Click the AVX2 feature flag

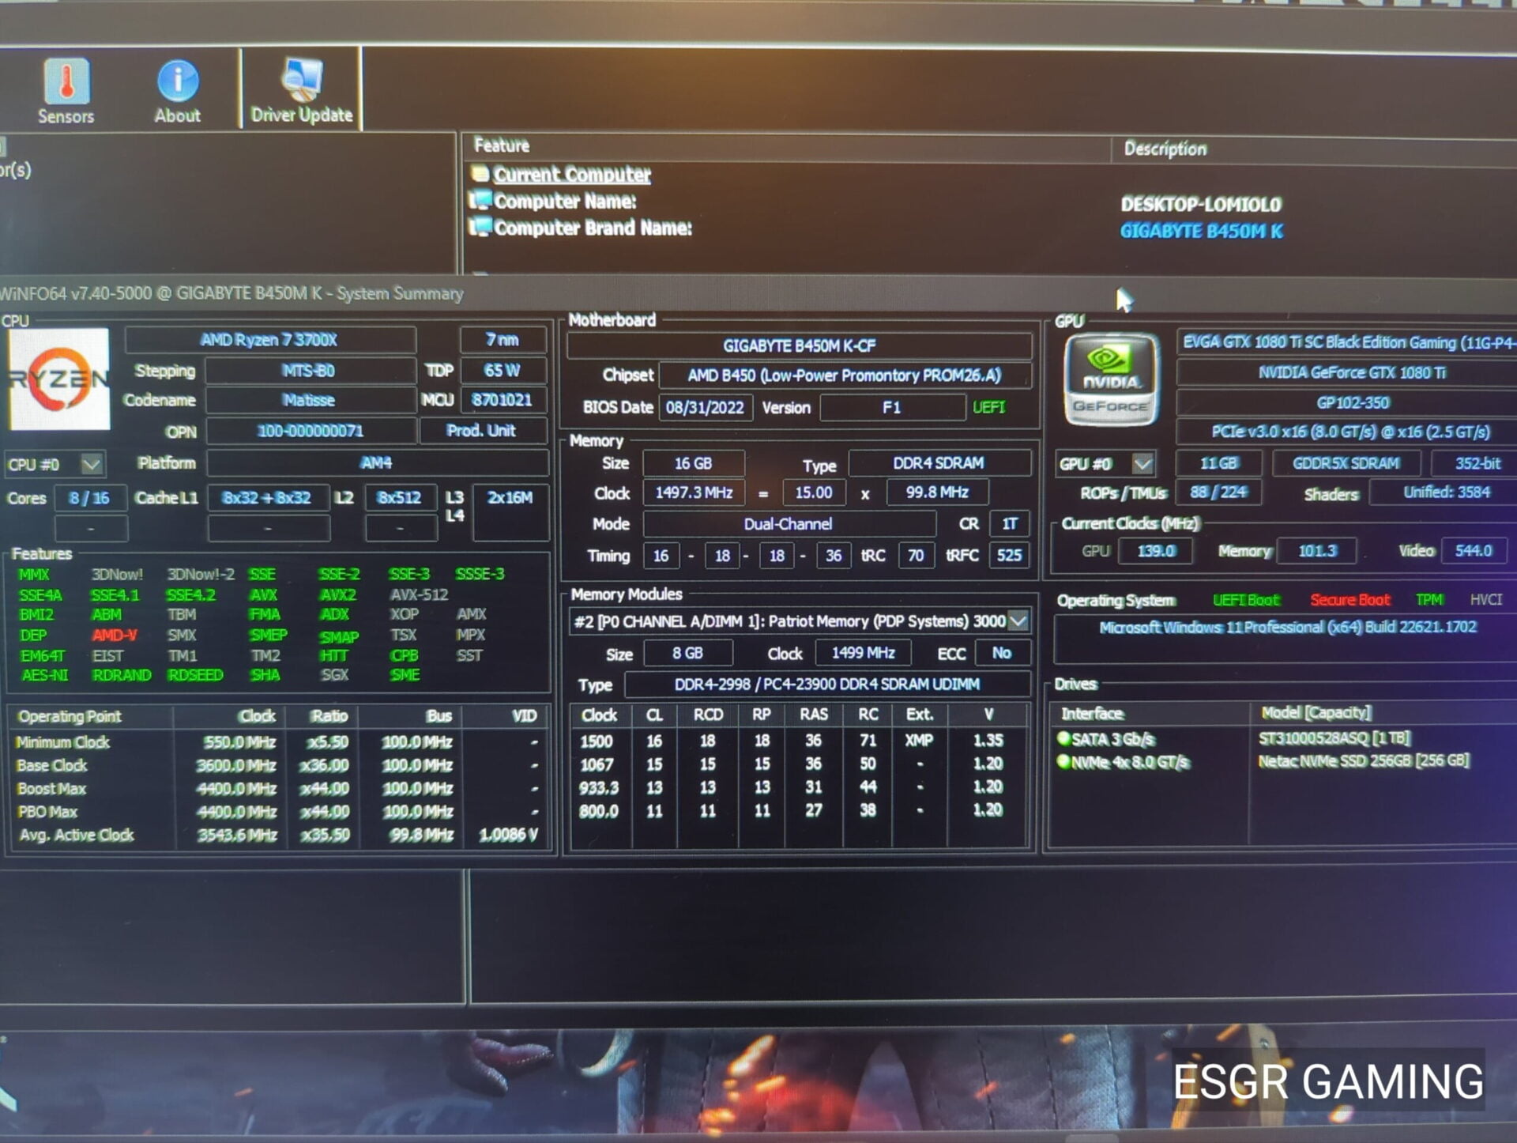click(338, 594)
